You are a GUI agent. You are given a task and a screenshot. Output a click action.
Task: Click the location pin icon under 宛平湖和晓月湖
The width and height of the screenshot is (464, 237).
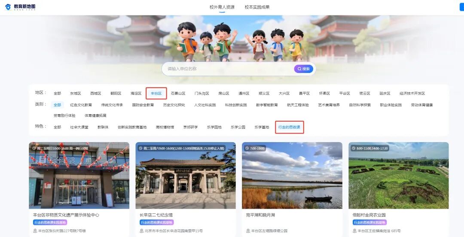point(248,231)
